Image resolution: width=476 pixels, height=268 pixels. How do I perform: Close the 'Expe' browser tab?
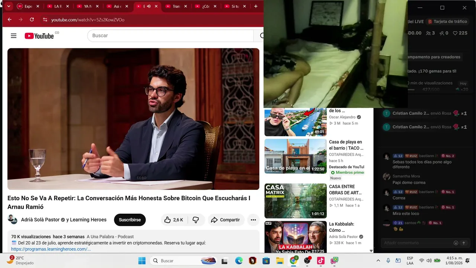[x=38, y=6]
